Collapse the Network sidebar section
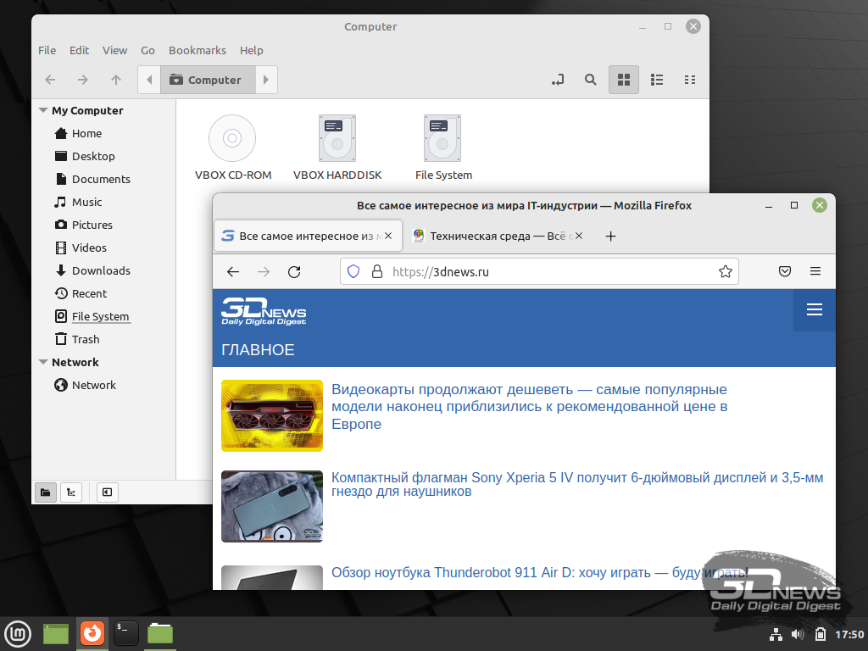Viewport: 868px width, 651px height. point(43,363)
